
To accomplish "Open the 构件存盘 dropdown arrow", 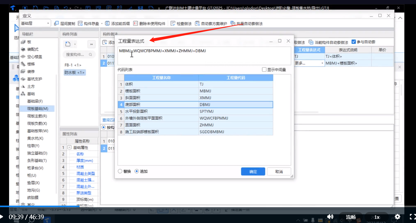I will (x=102, y=24).
